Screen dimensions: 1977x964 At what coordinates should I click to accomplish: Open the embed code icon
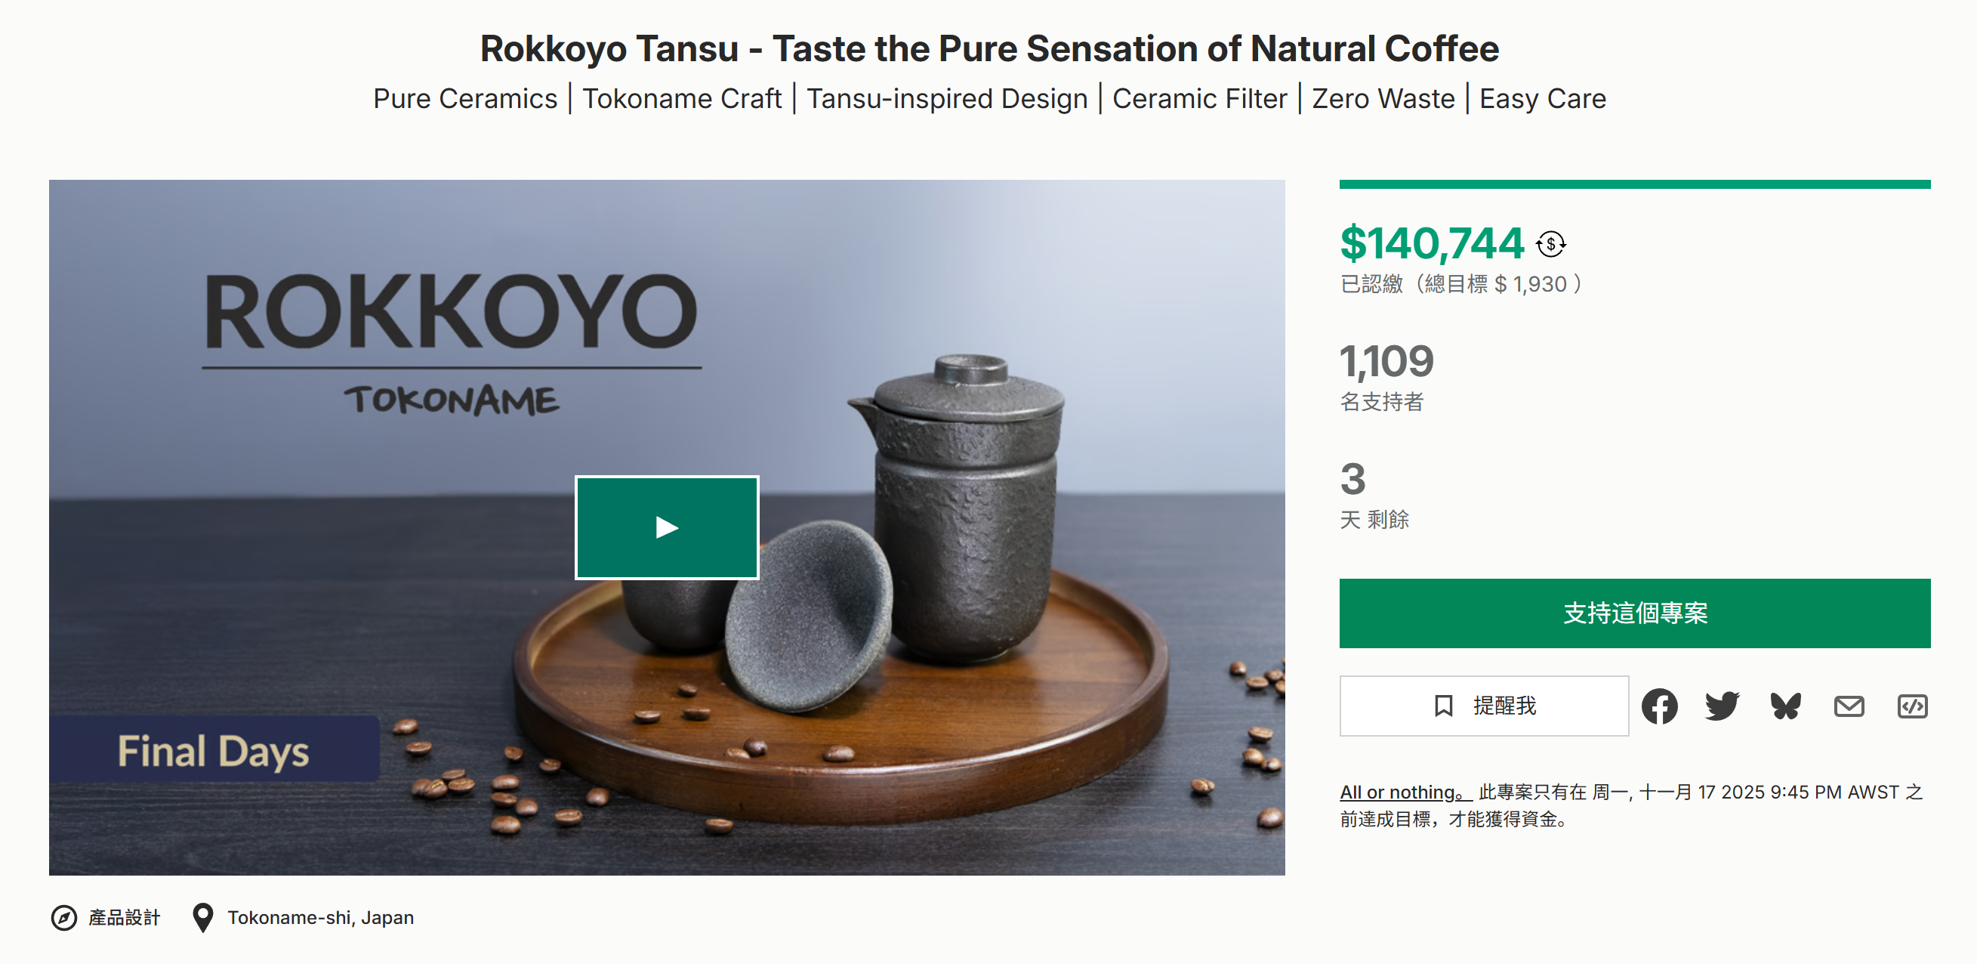coord(1912,706)
